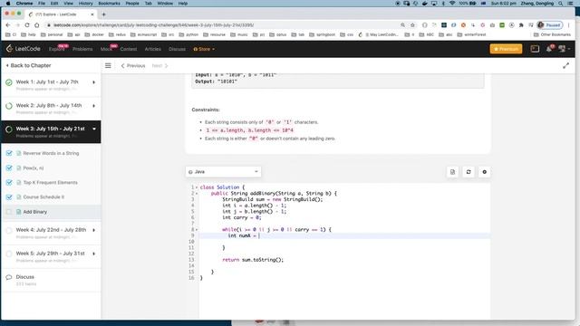The height and width of the screenshot is (326, 580).
Task: Reset code with the refresh icon
Action: tap(469, 172)
